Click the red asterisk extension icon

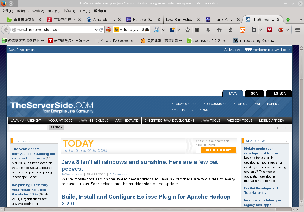tap(270, 30)
